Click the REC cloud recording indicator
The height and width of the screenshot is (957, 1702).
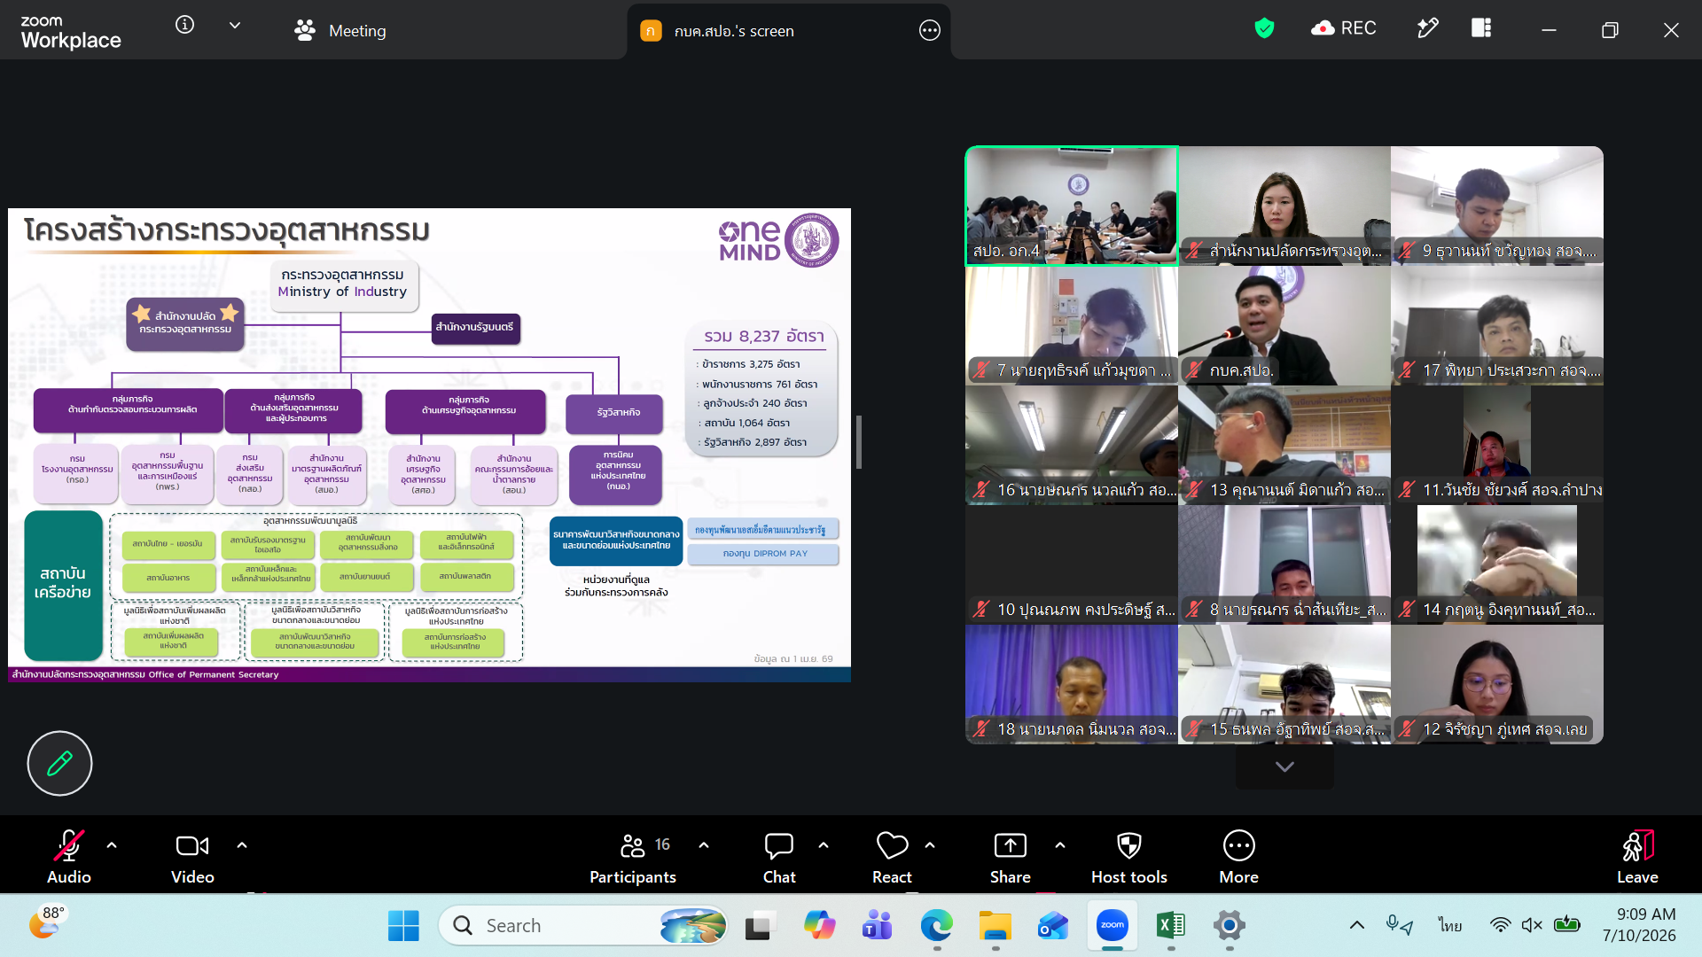1343,28
